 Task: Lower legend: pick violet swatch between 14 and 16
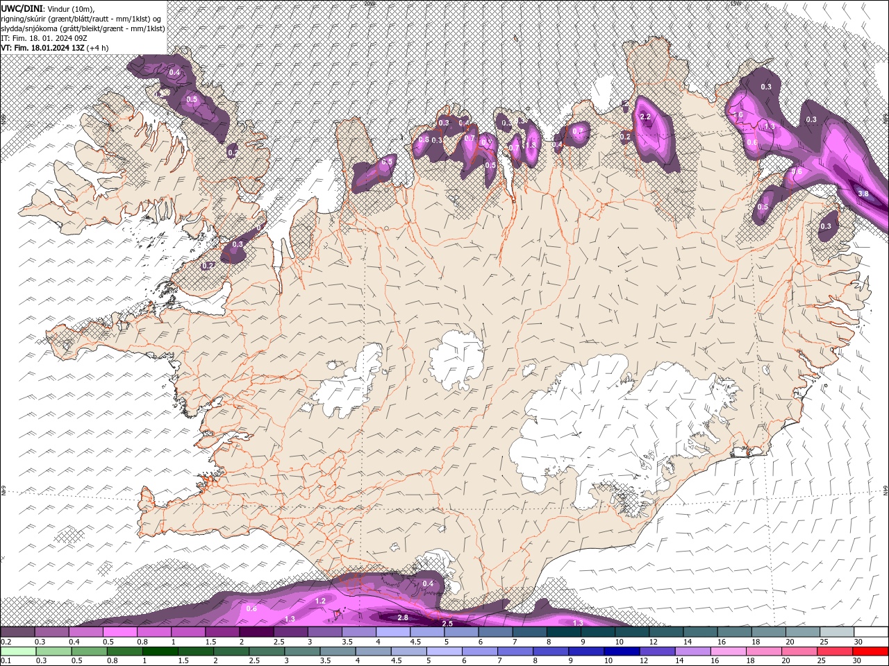pyautogui.click(x=692, y=651)
